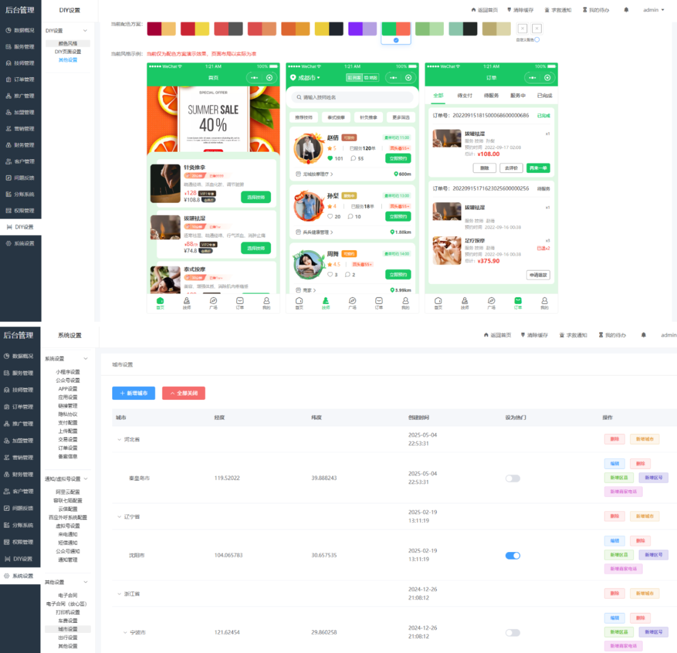Viewport: 677px width, 653px height.
Task: Turn off the hot-city toggle for 沈阳市
Action: tap(513, 555)
